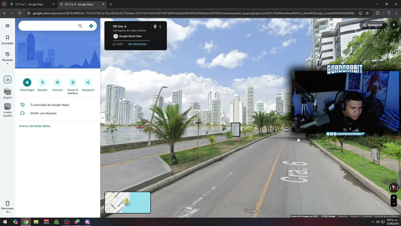
Task: Open the current 781 Cra. 6 recent thumbnail
Action: (x=8, y=79)
